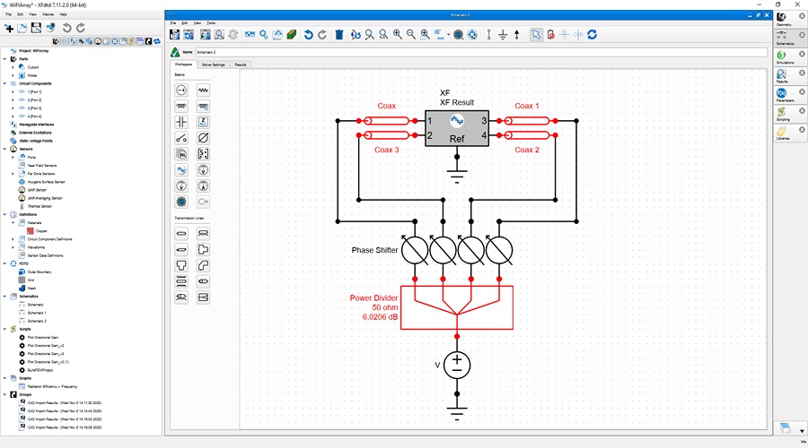Viewport: 808px width, 448px height.
Task: Open the Scripting panel icon on right sidebar
Action: [783, 114]
